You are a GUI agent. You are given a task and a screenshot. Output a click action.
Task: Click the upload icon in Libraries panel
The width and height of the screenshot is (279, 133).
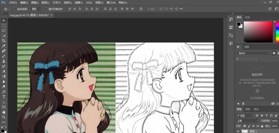(x=243, y=104)
